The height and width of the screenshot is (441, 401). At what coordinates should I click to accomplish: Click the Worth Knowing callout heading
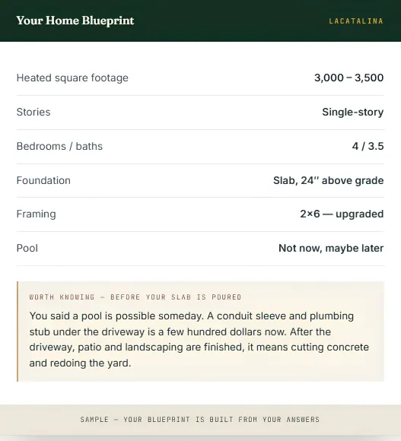135,297
